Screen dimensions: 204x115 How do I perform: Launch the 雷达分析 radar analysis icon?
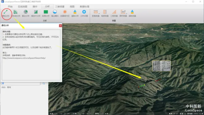tap(26, 13)
